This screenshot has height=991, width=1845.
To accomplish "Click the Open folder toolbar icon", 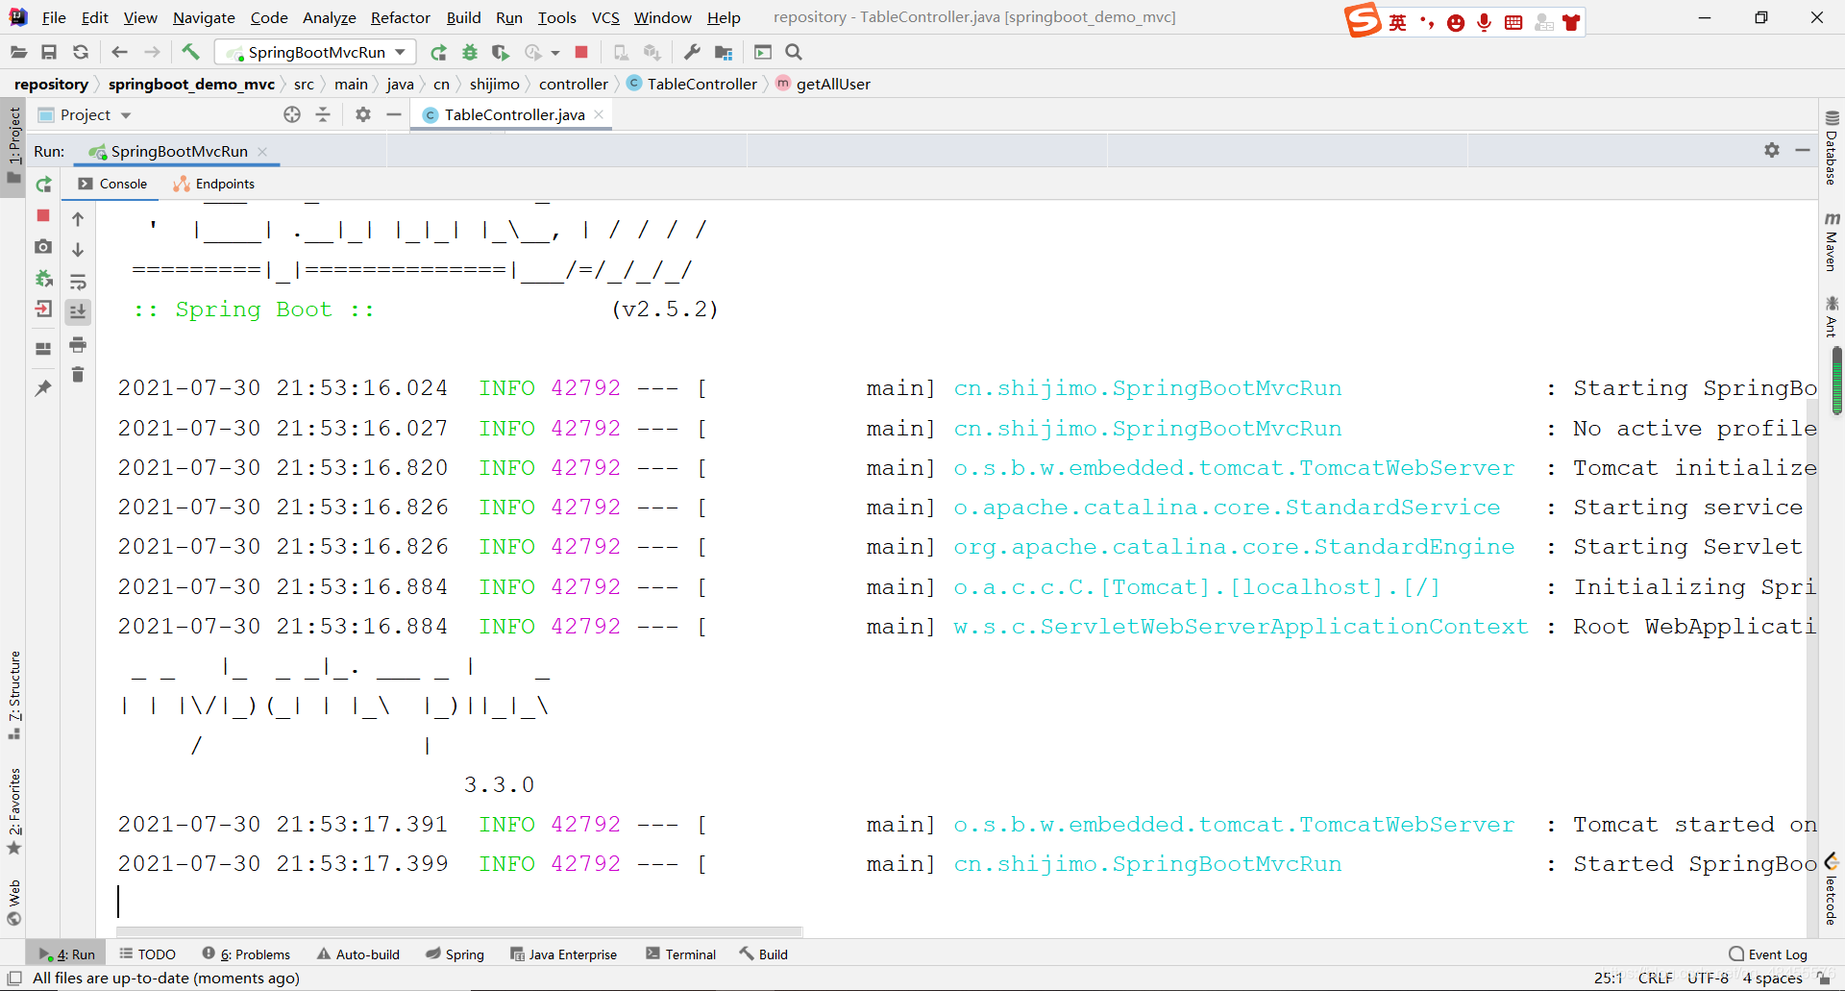I will (18, 52).
